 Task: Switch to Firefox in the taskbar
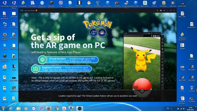(49, 109)
